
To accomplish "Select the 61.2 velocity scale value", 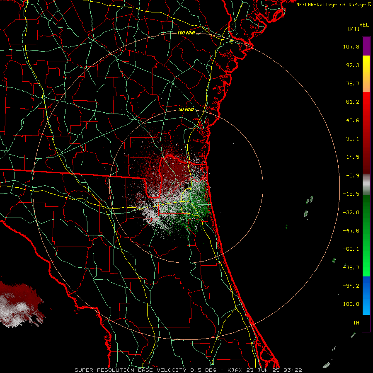I will click(x=353, y=102).
